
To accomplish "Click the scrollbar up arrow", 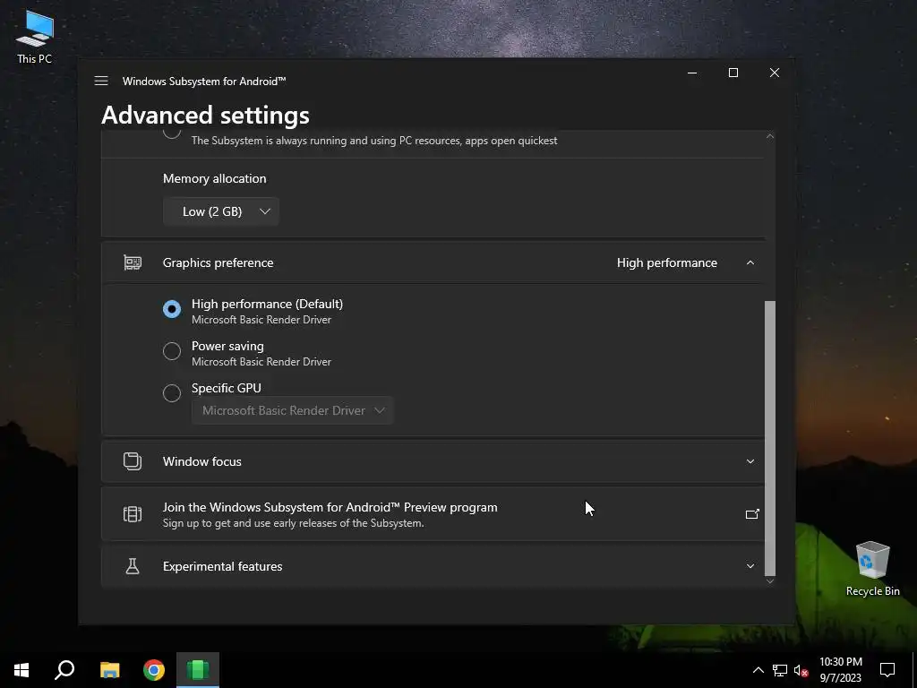I will point(770,136).
